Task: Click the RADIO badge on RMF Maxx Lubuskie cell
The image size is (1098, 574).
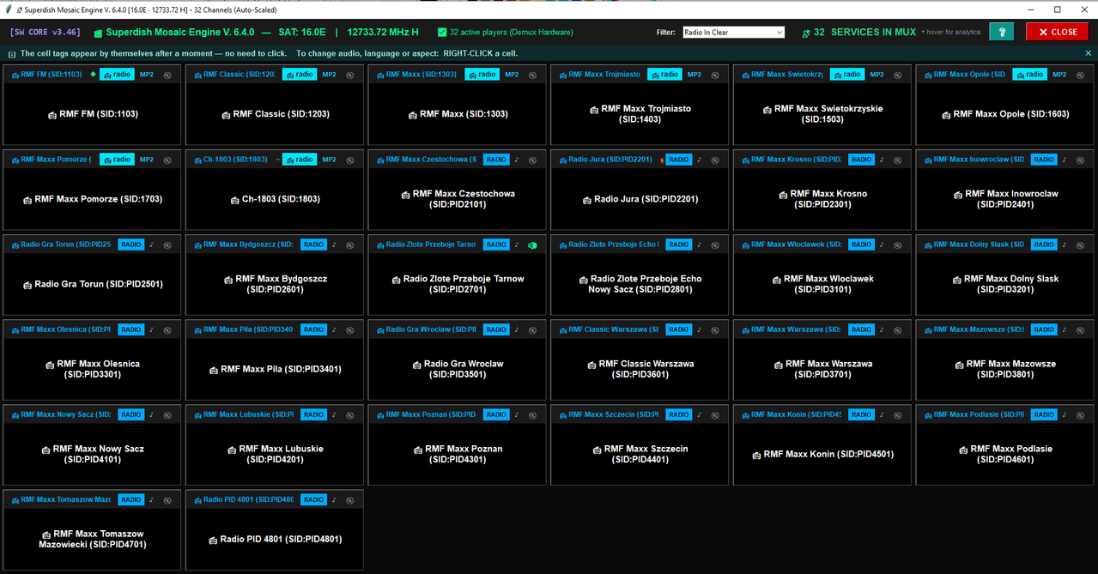Action: [x=314, y=414]
